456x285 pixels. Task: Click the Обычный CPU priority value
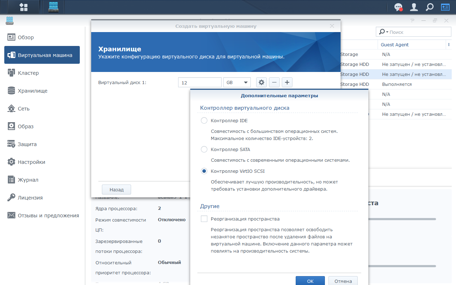[x=170, y=263]
